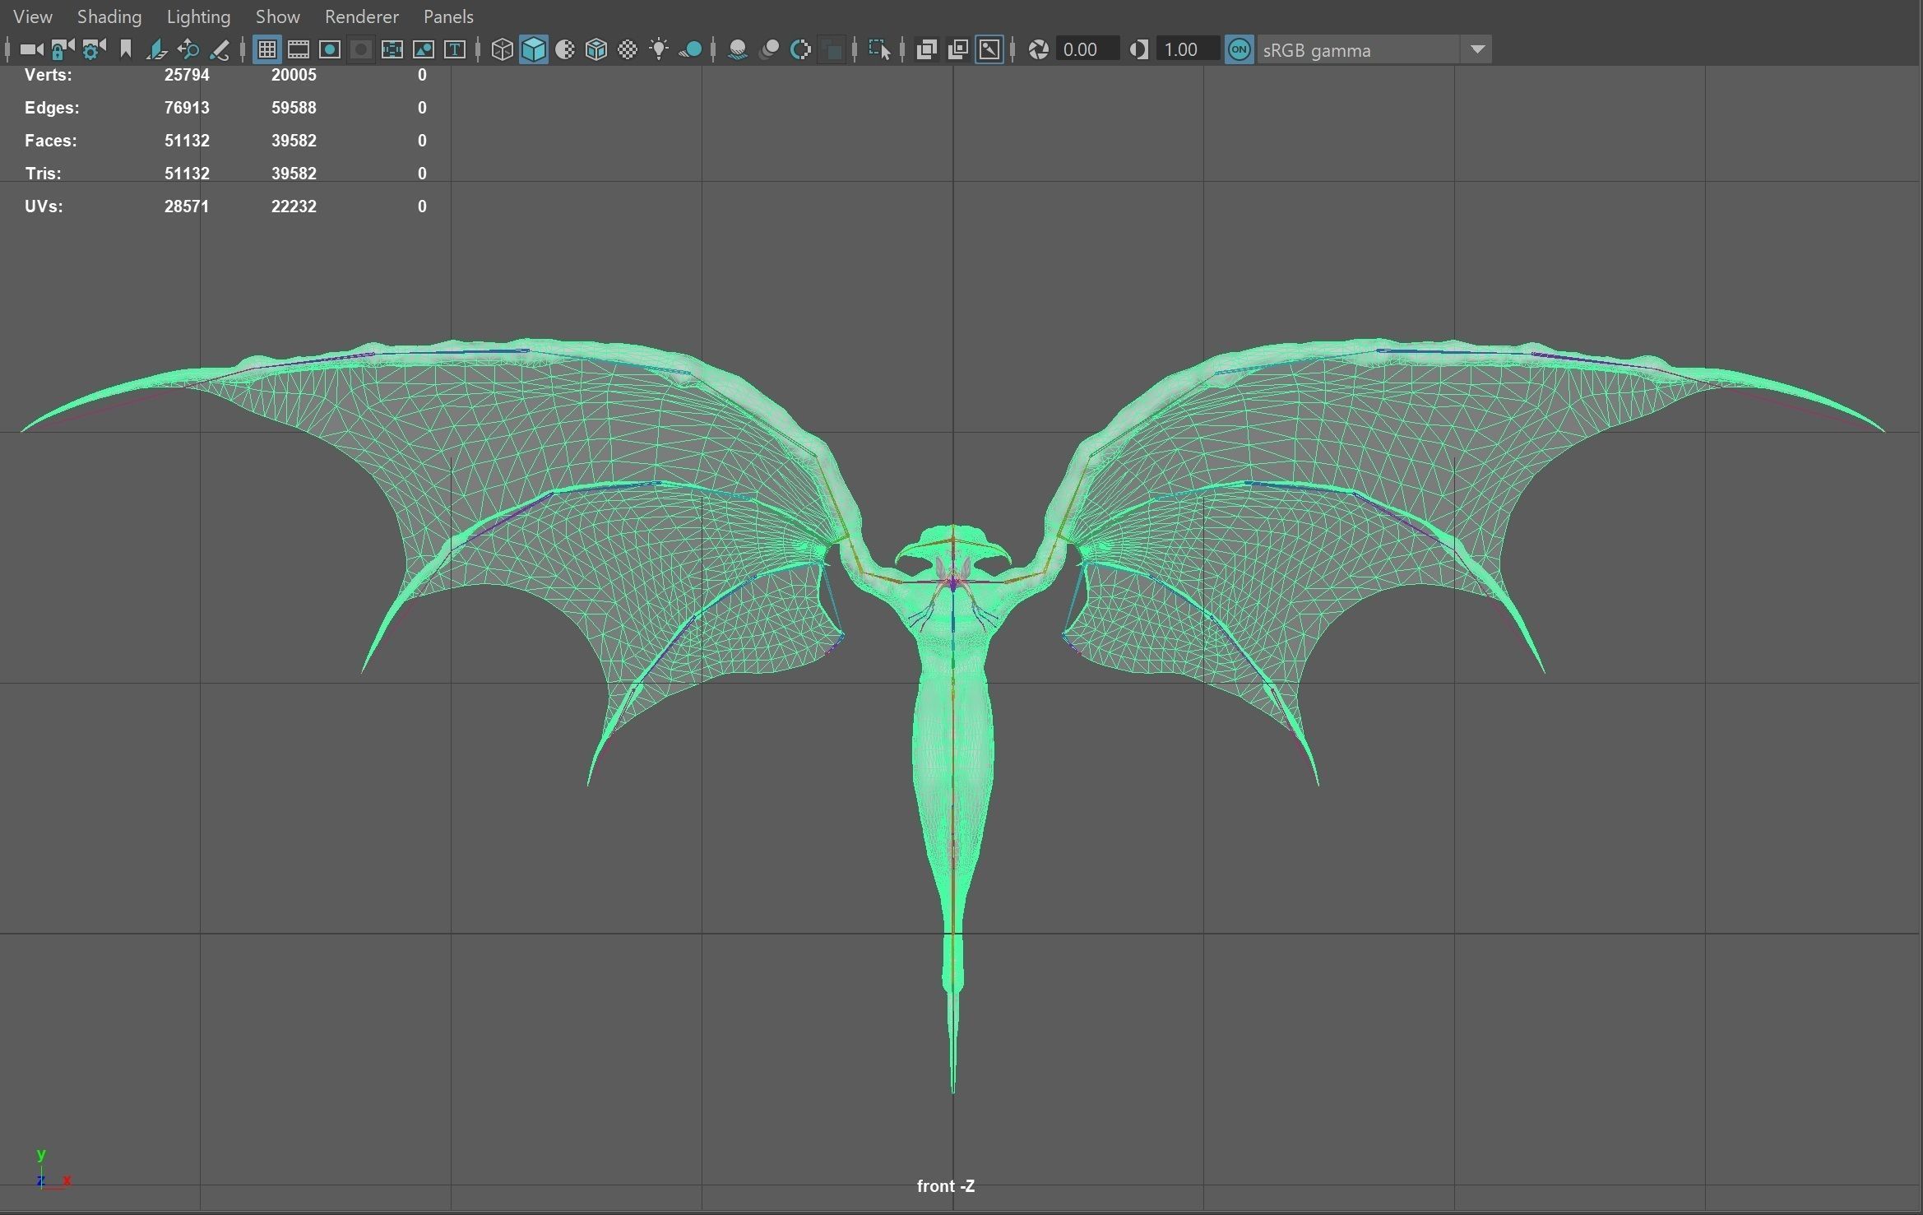Viewport: 1923px width, 1215px height.
Task: Toggle the X-Ray Joints icon
Action: point(989,50)
